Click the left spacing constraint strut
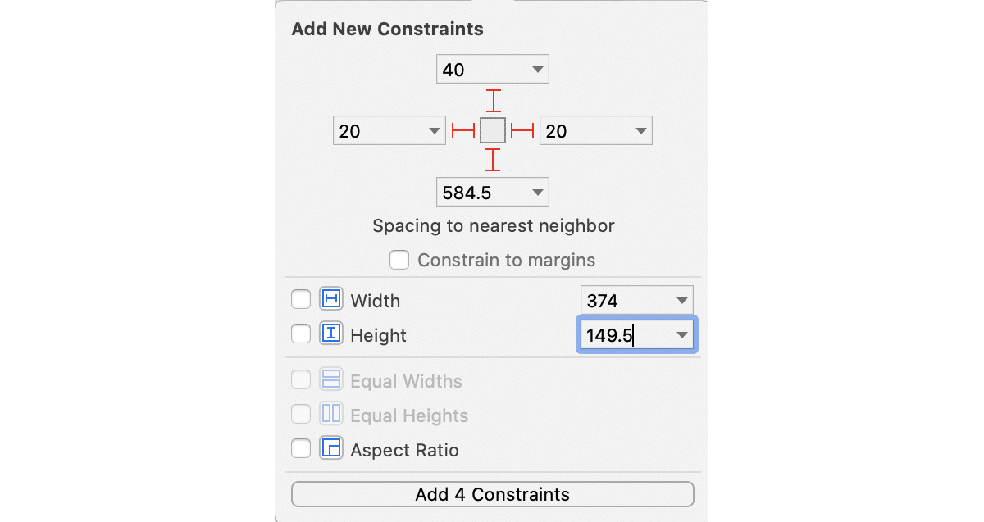 tap(463, 130)
